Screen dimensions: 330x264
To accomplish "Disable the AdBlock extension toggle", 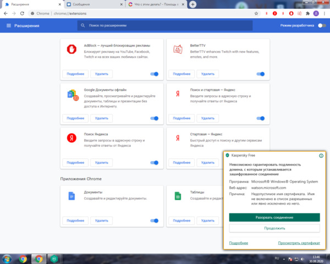I will [x=154, y=74].
